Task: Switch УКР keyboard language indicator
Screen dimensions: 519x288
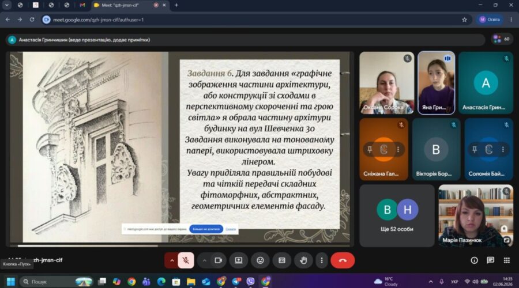Action: 454,282
